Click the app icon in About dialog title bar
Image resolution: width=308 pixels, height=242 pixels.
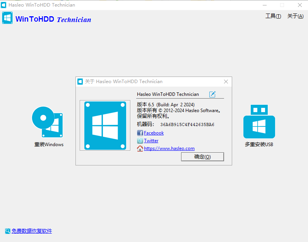[x=80, y=82]
